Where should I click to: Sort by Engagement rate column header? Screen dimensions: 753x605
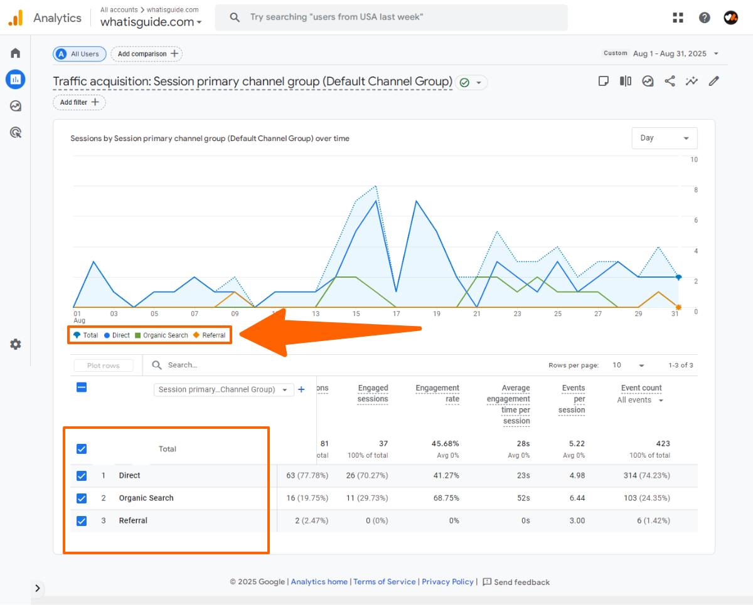pos(437,394)
